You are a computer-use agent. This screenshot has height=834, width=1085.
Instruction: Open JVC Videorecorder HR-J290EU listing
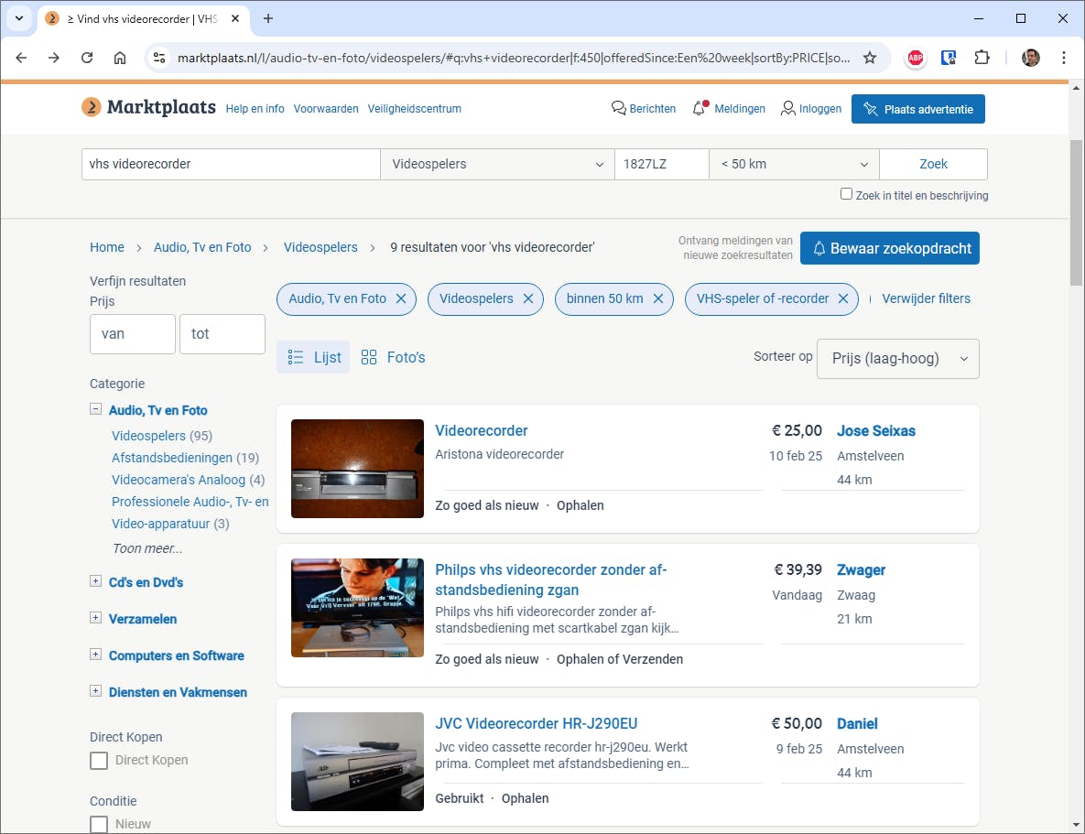(x=537, y=723)
